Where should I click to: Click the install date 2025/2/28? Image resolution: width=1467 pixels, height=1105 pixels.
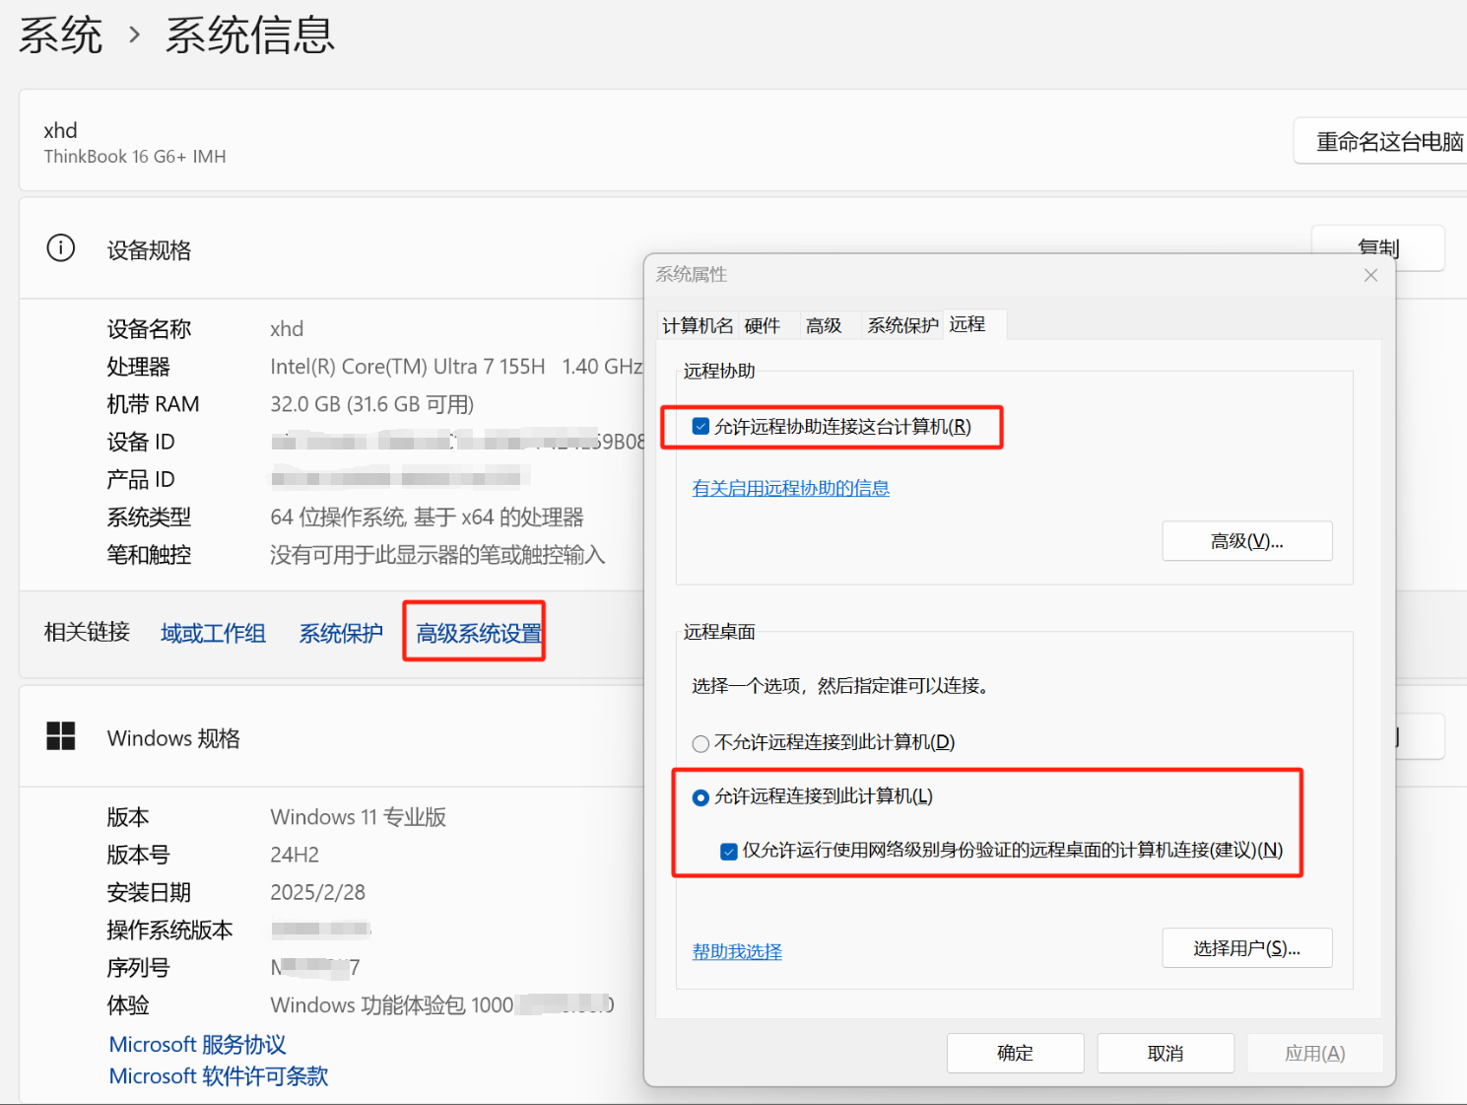[x=317, y=892]
